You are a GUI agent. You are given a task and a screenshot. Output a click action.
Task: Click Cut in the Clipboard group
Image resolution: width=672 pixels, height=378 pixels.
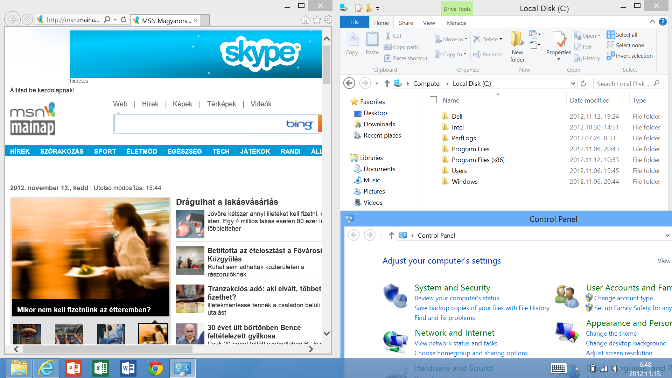(x=393, y=36)
